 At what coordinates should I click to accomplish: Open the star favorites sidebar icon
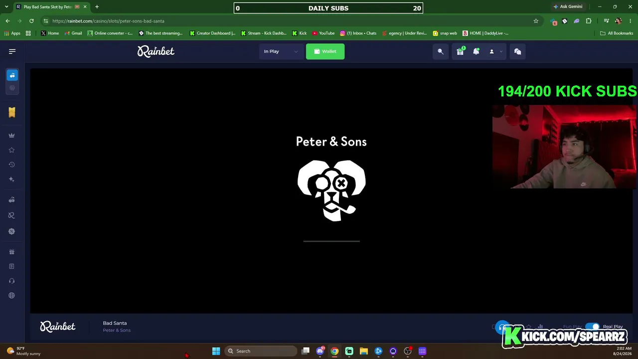click(12, 150)
